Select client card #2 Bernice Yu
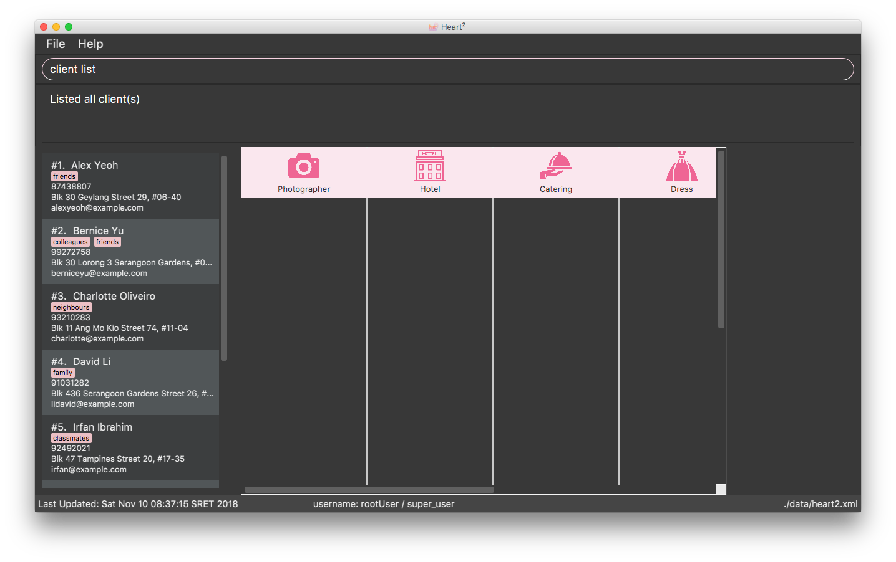This screenshot has height=562, width=896. click(x=130, y=251)
